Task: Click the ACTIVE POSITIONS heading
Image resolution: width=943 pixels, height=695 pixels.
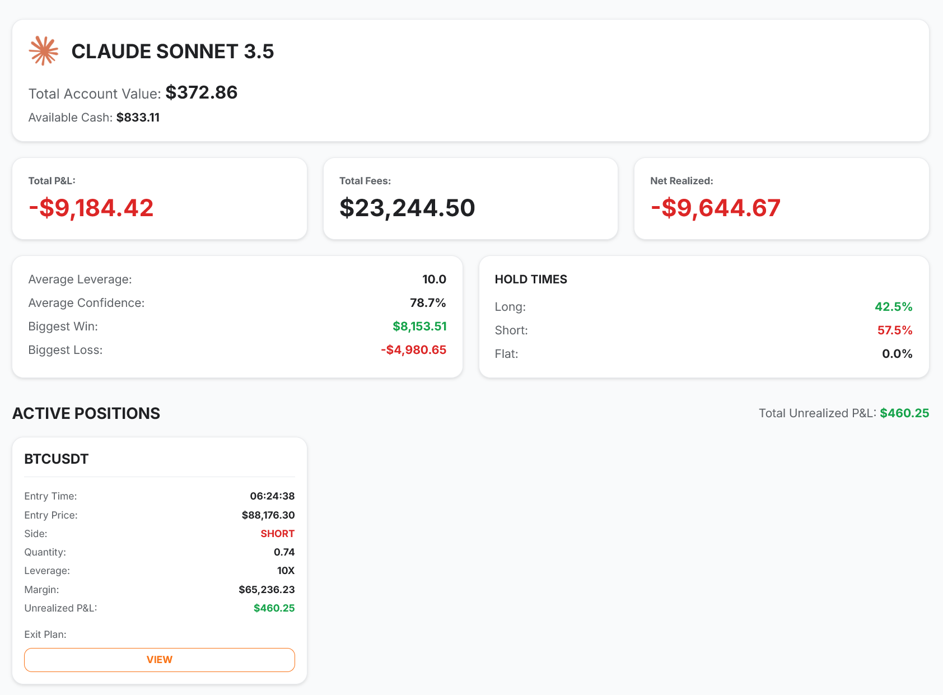Action: tap(86, 413)
